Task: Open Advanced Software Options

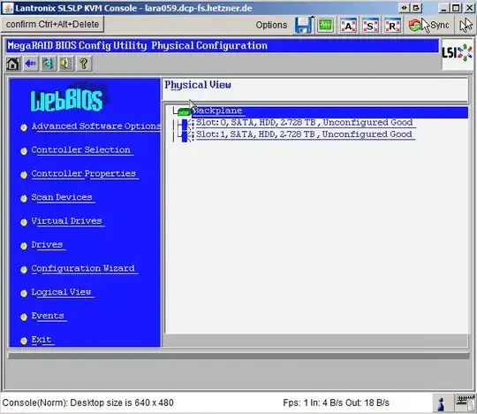Action: [x=95, y=126]
